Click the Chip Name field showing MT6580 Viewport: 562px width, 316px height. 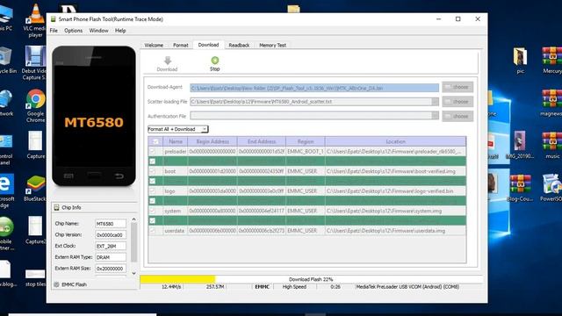[x=111, y=224]
